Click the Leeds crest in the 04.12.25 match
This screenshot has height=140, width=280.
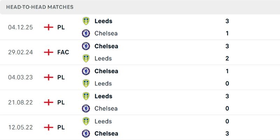86,21
